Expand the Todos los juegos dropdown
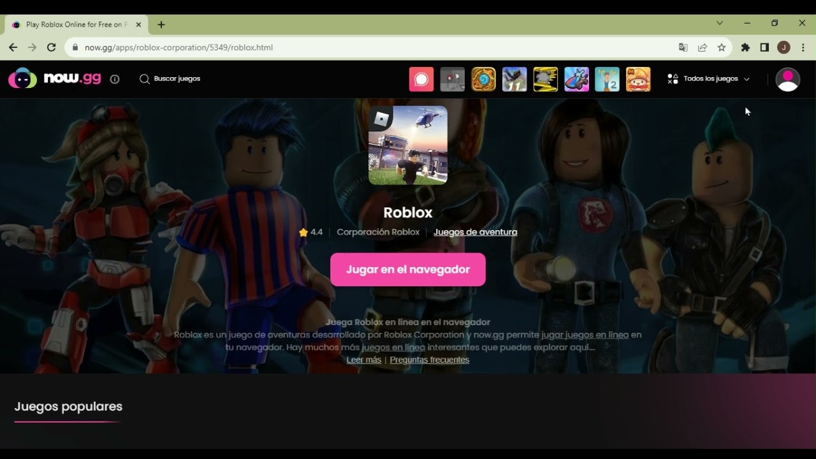Image resolution: width=816 pixels, height=459 pixels. (709, 79)
